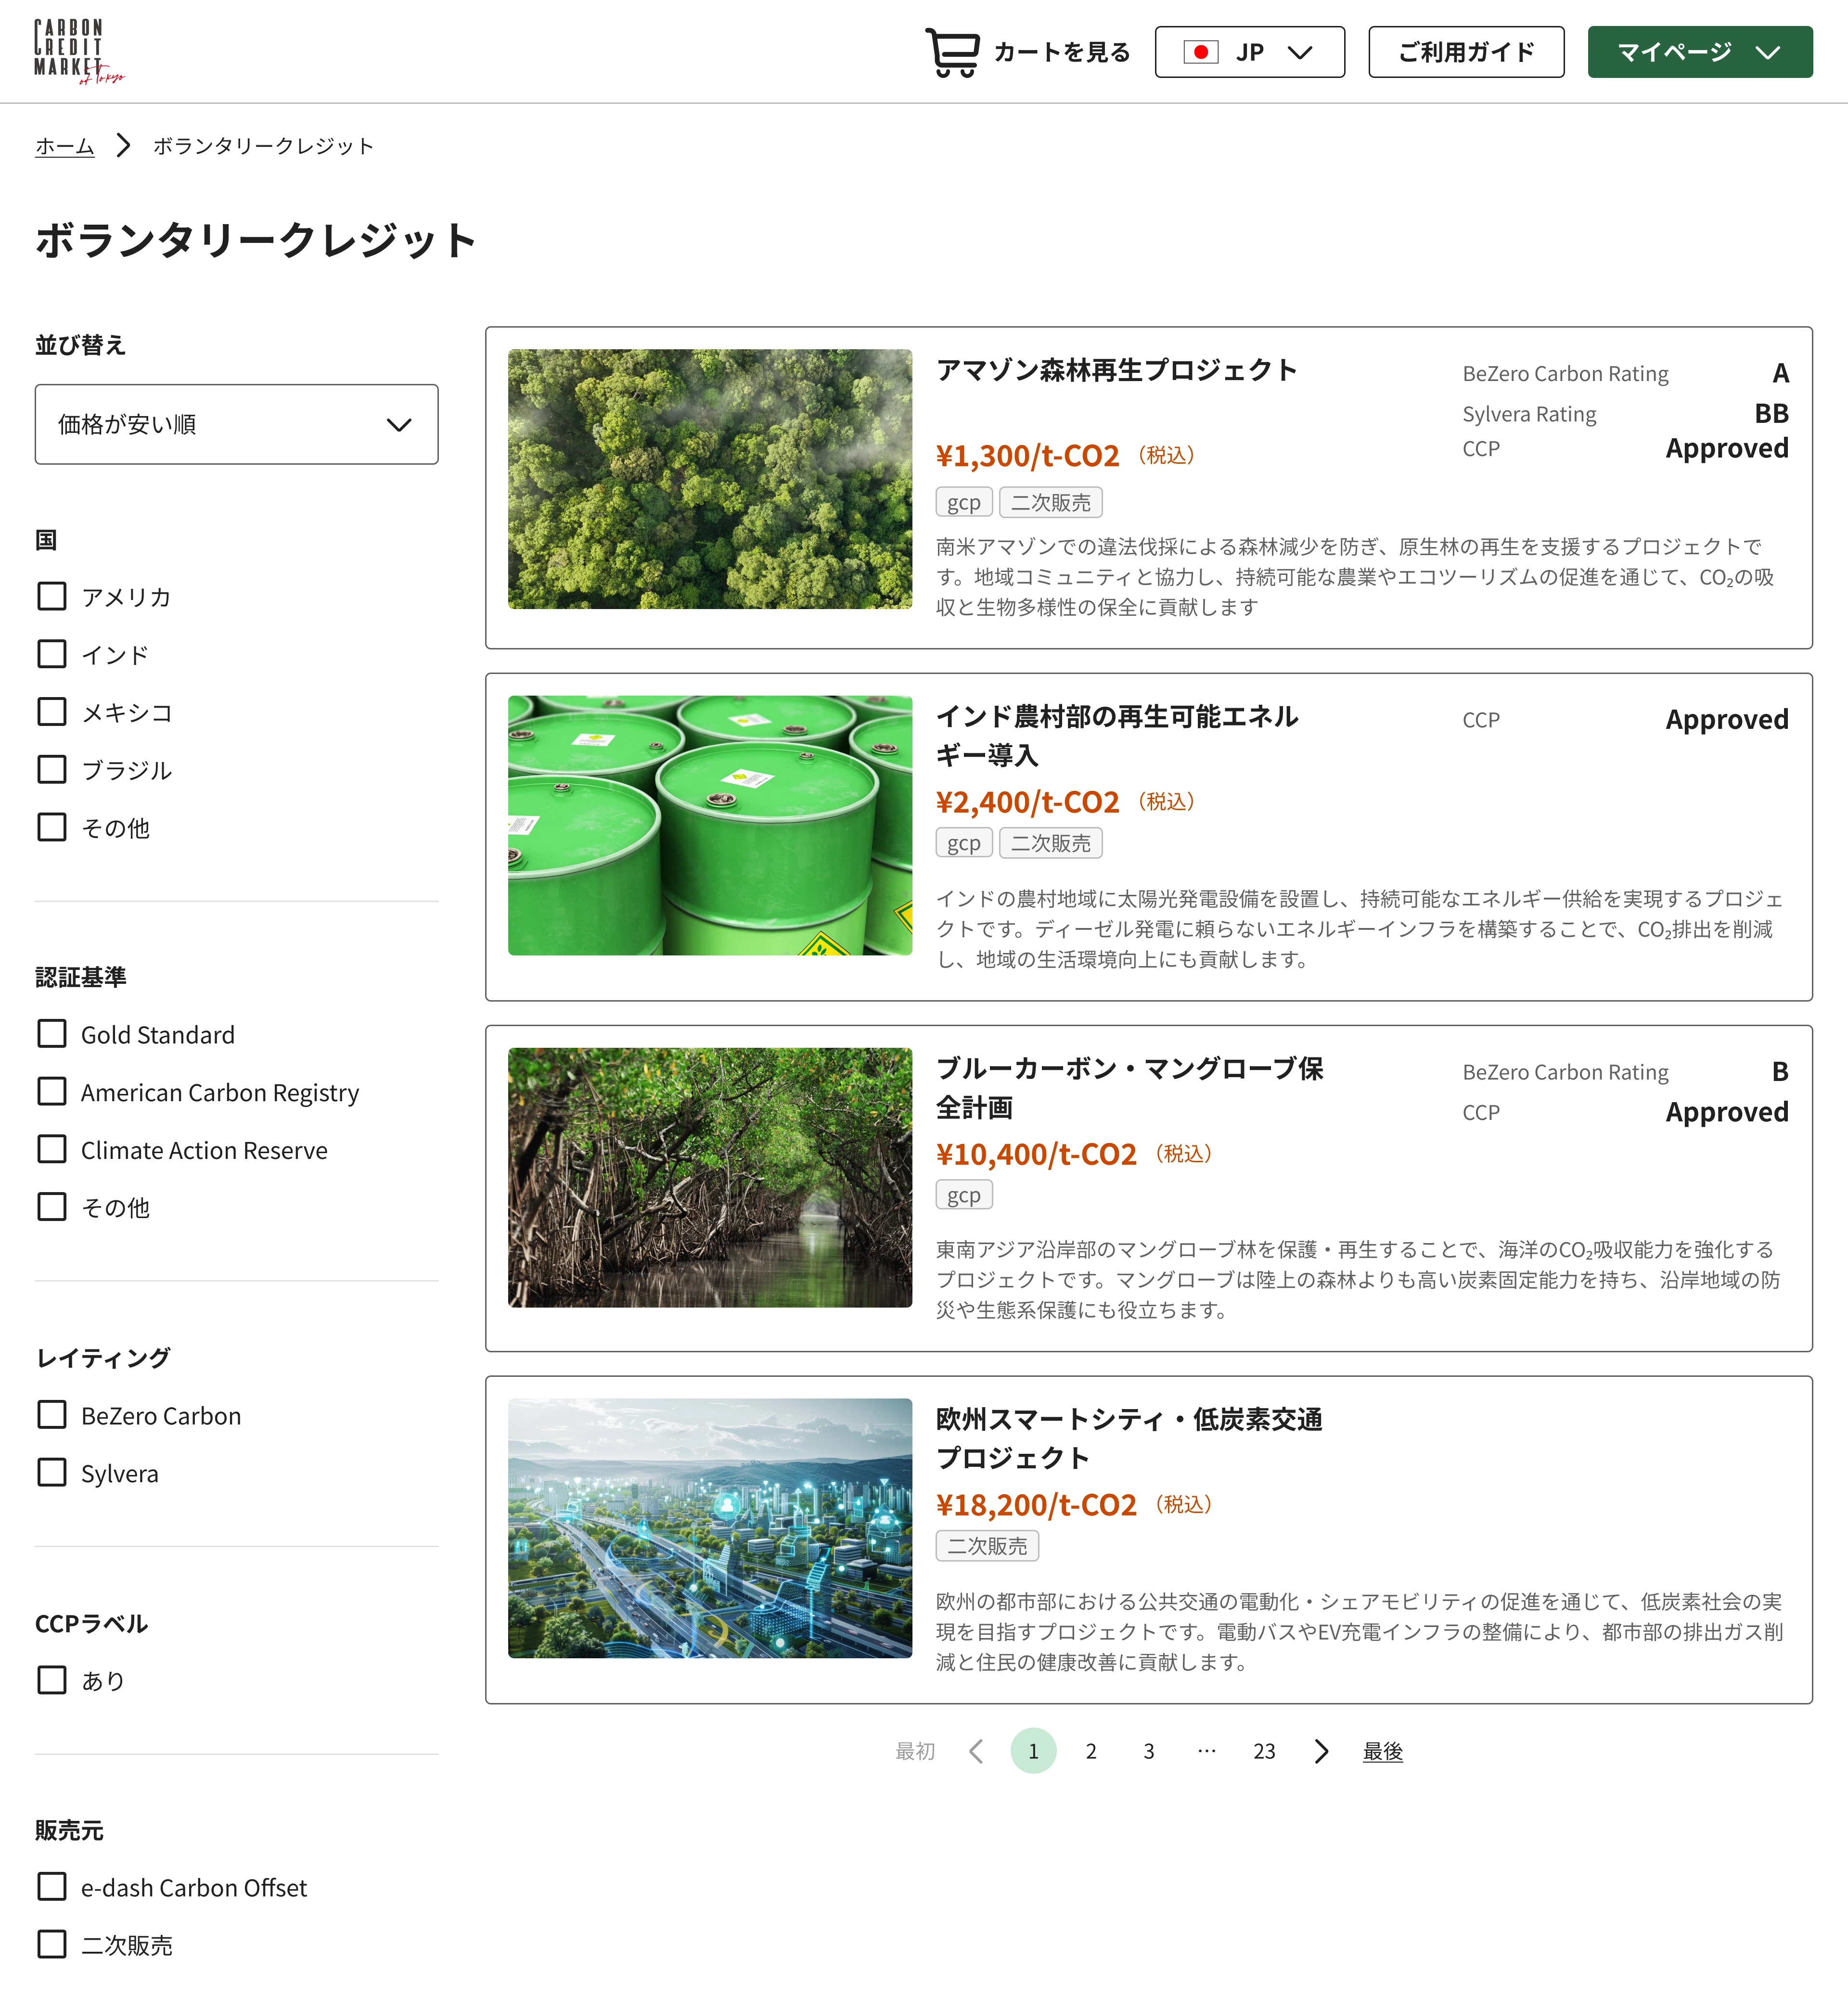Click BeZero Carbon Rating A value
Screen dimensions: 1848x1996
point(1780,374)
